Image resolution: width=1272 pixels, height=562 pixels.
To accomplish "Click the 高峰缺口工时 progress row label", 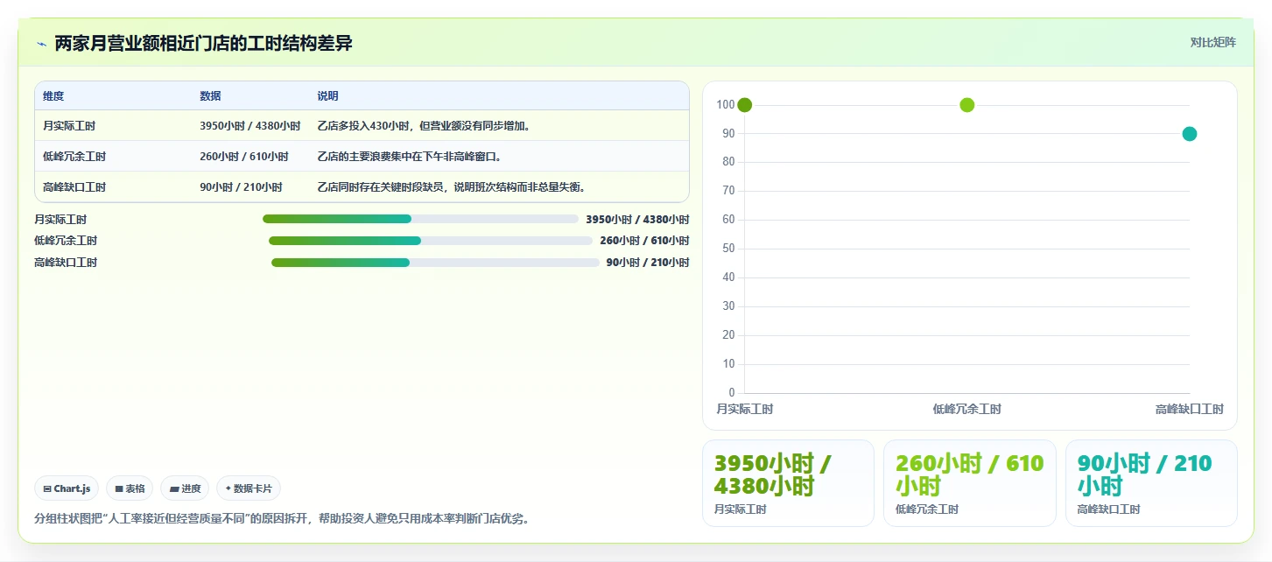I will [66, 263].
